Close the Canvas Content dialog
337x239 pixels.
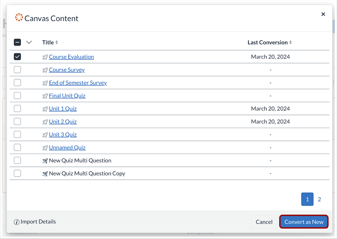pyautogui.click(x=323, y=14)
